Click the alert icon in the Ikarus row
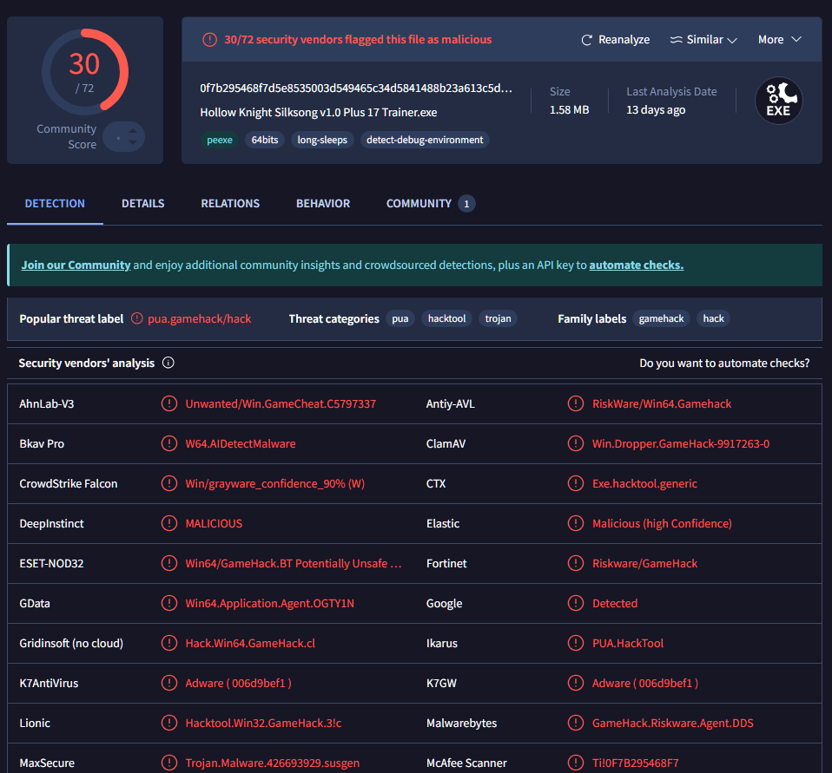The width and height of the screenshot is (832, 773). (x=576, y=643)
